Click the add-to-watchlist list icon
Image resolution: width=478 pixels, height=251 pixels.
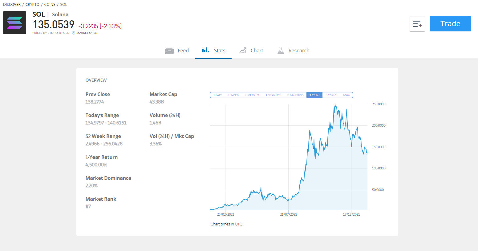pos(417,24)
